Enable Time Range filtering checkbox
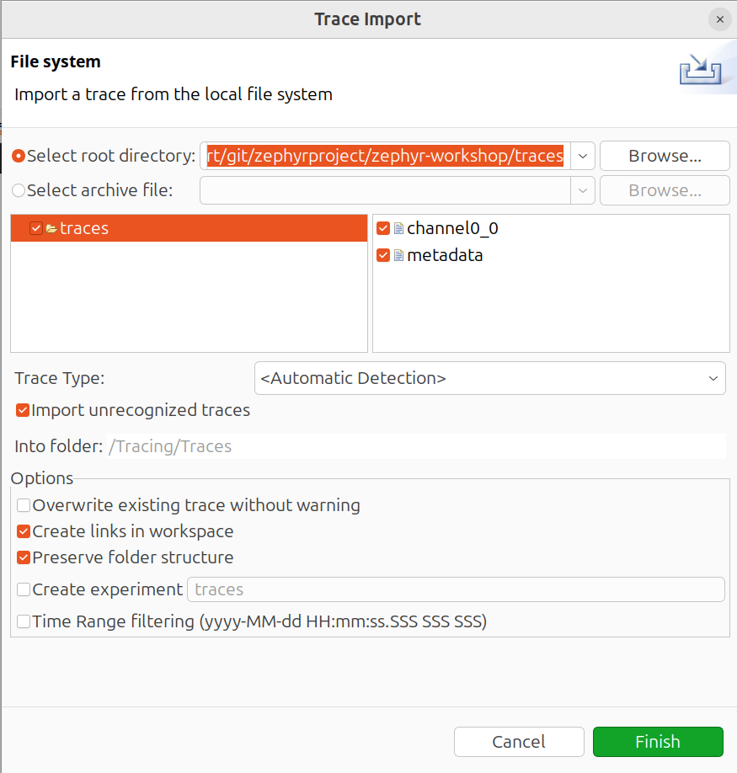The width and height of the screenshot is (737, 773). point(24,622)
